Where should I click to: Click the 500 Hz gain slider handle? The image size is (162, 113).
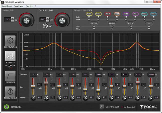coord(85,89)
